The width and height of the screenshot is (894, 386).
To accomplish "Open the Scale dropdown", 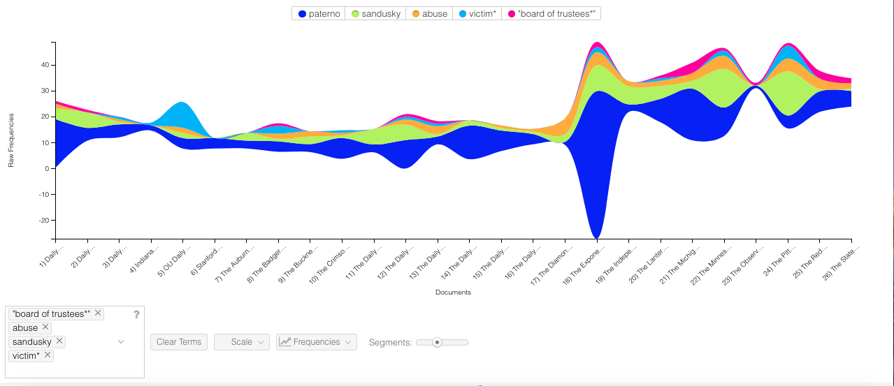I will point(242,342).
